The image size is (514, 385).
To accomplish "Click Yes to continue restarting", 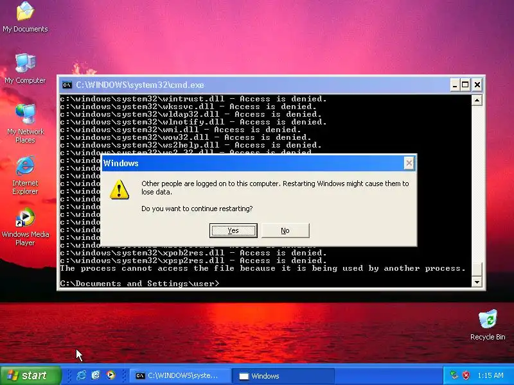I will 233,230.
